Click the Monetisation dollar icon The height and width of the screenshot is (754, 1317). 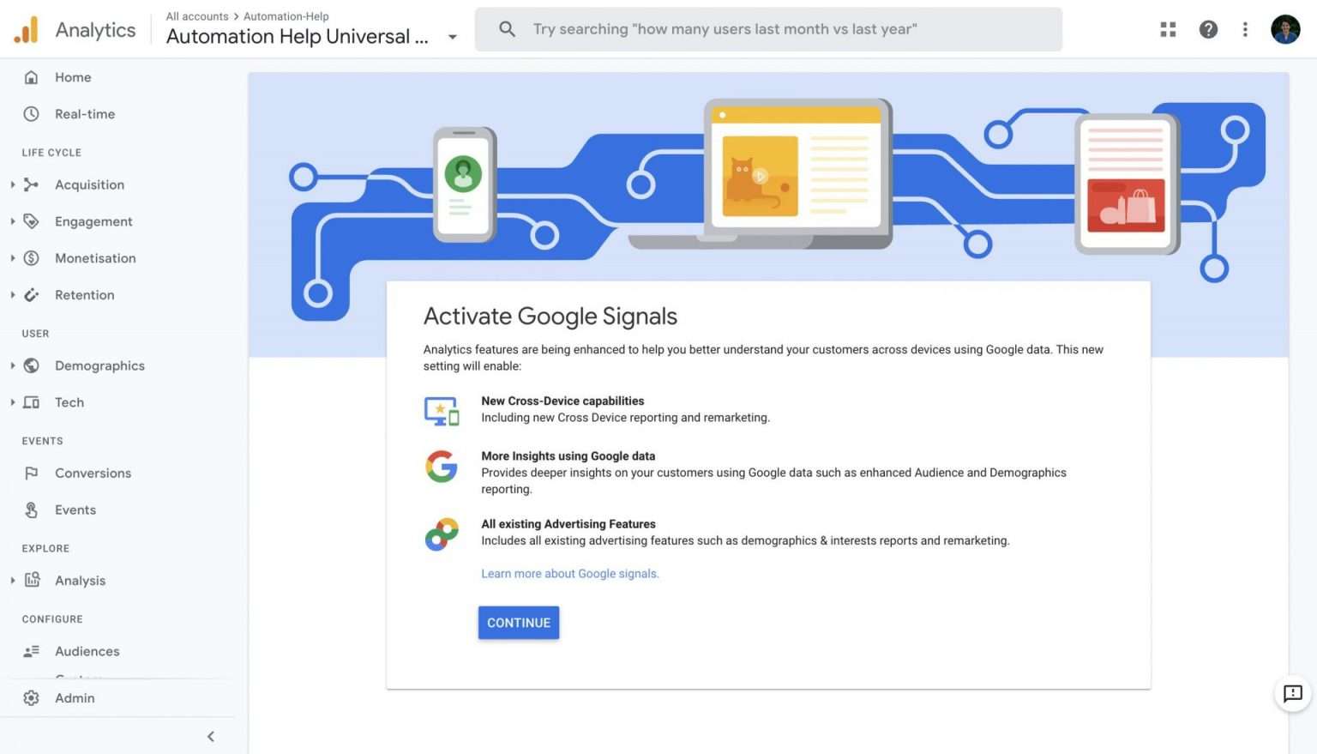(31, 258)
